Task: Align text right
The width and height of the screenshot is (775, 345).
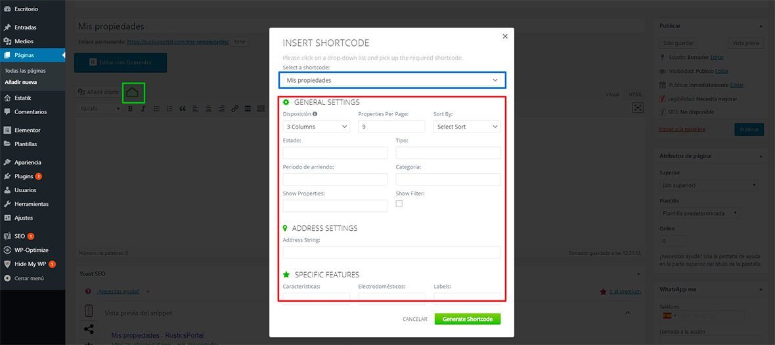Action: pyautogui.click(x=222, y=109)
